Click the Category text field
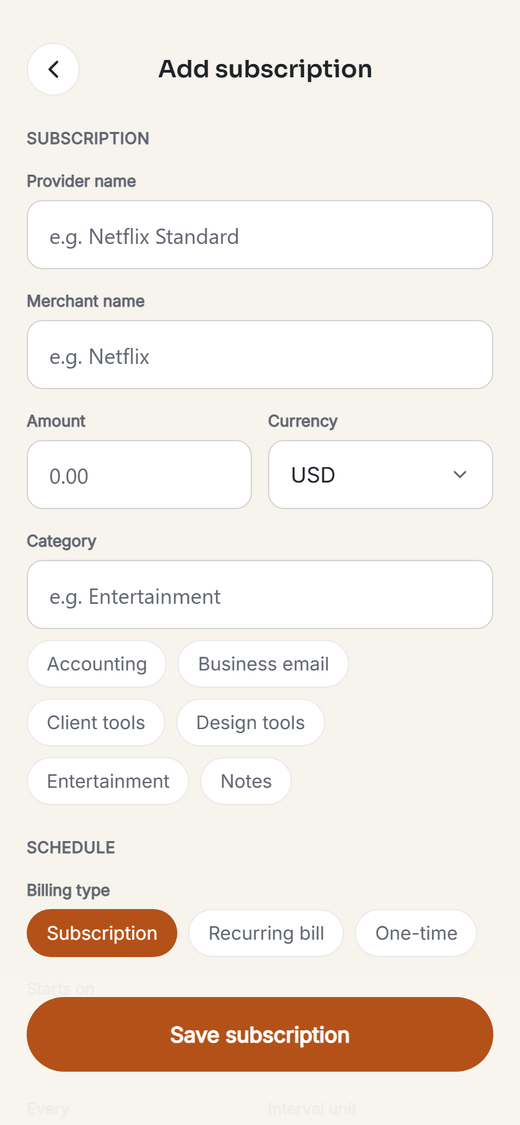 pos(260,594)
